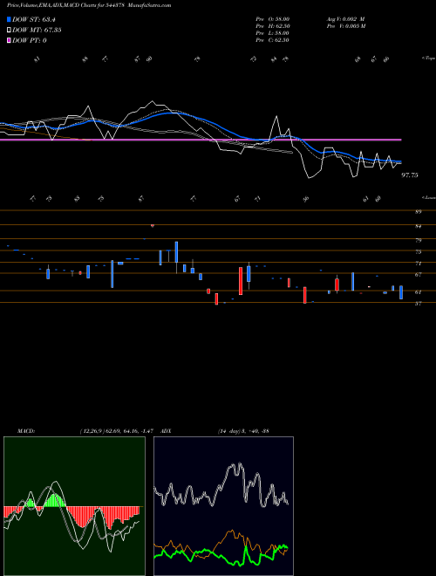Click the blue DOW ST legend swatch
The image size is (436, 576).
tap(10, 19)
